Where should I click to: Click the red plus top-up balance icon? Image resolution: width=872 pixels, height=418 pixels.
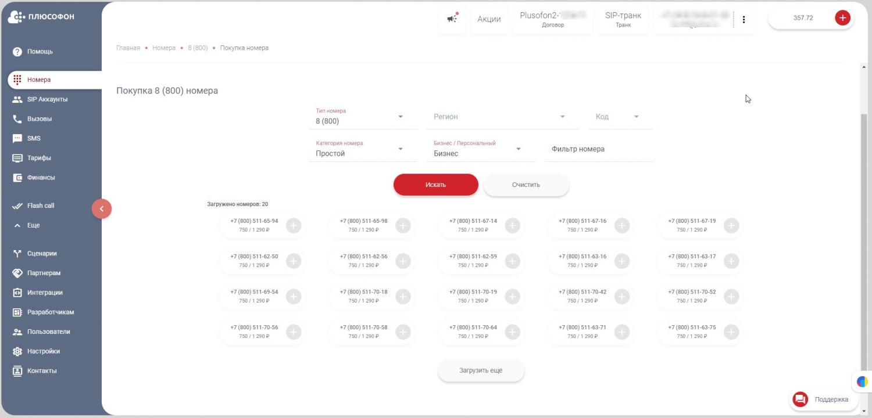[x=842, y=18]
